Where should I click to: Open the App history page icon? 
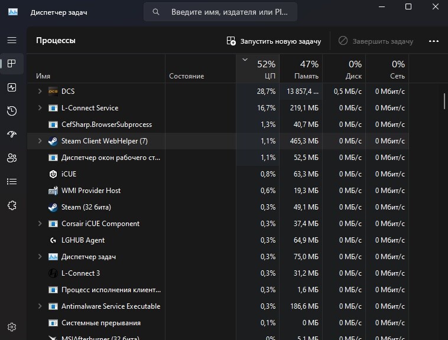(x=12, y=111)
